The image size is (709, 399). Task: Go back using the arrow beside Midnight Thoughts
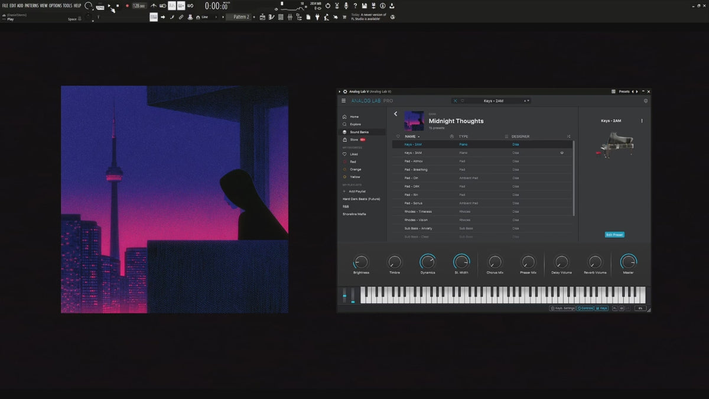coord(396,114)
